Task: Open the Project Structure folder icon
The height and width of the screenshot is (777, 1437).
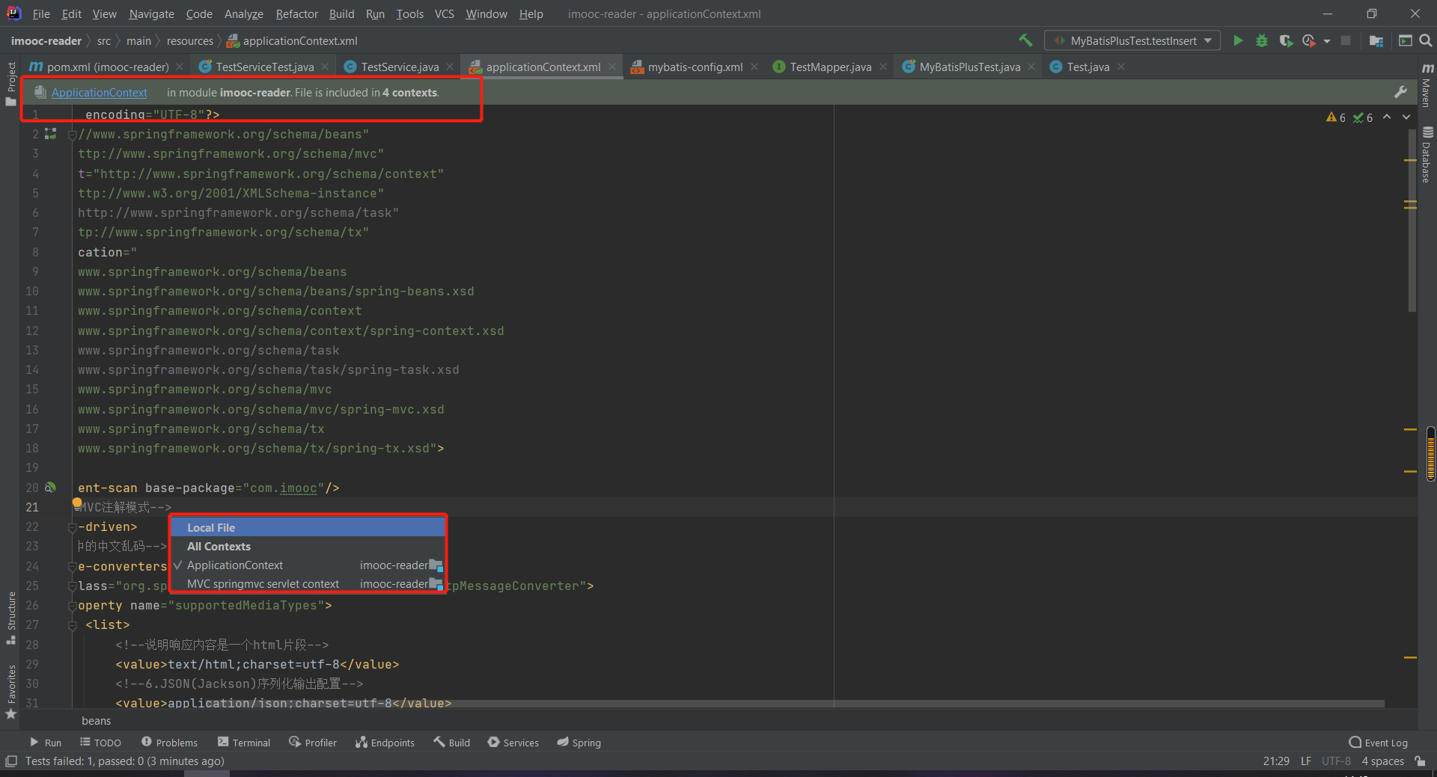Action: 1376,40
